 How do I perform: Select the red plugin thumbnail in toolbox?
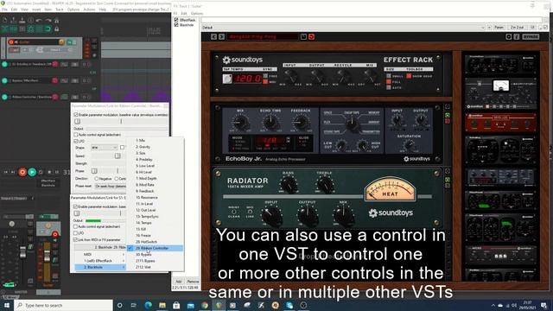click(x=501, y=122)
